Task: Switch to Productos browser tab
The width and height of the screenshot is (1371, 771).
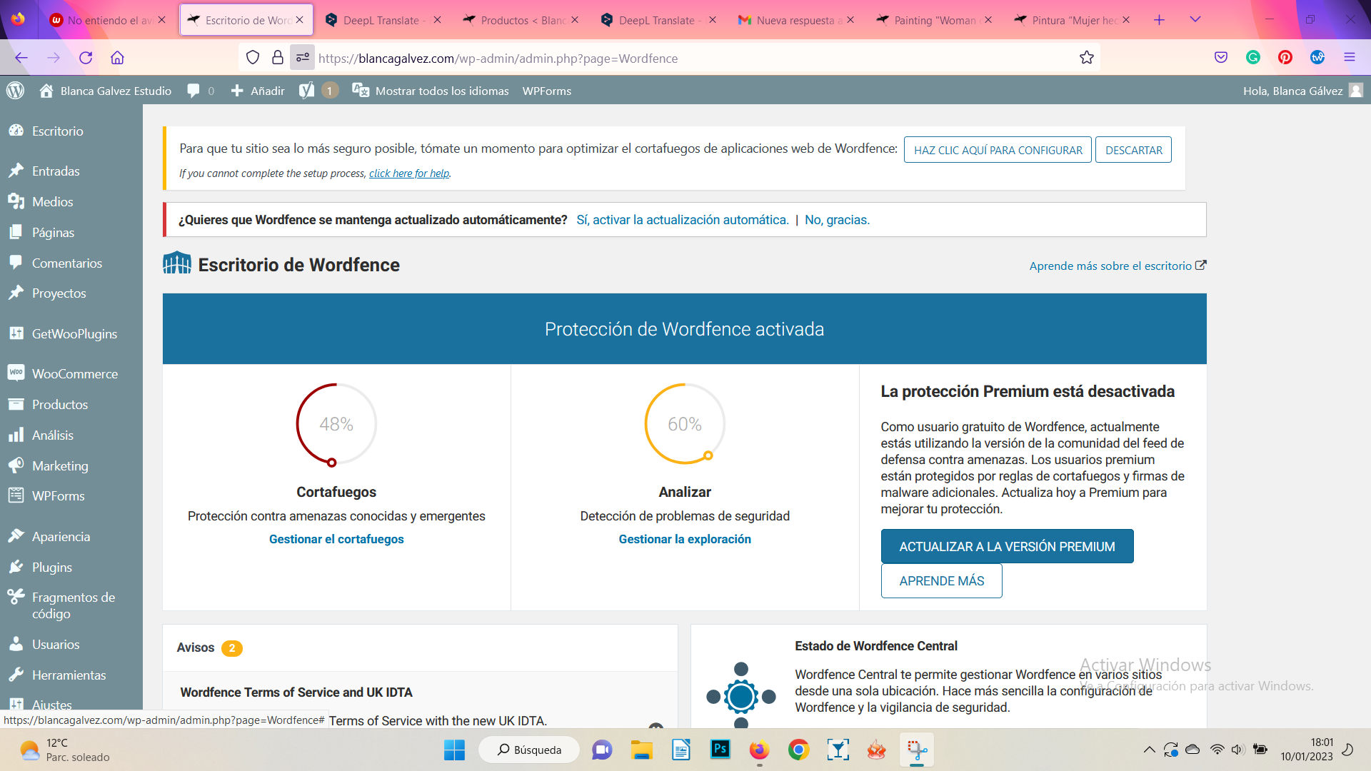Action: coord(521,20)
